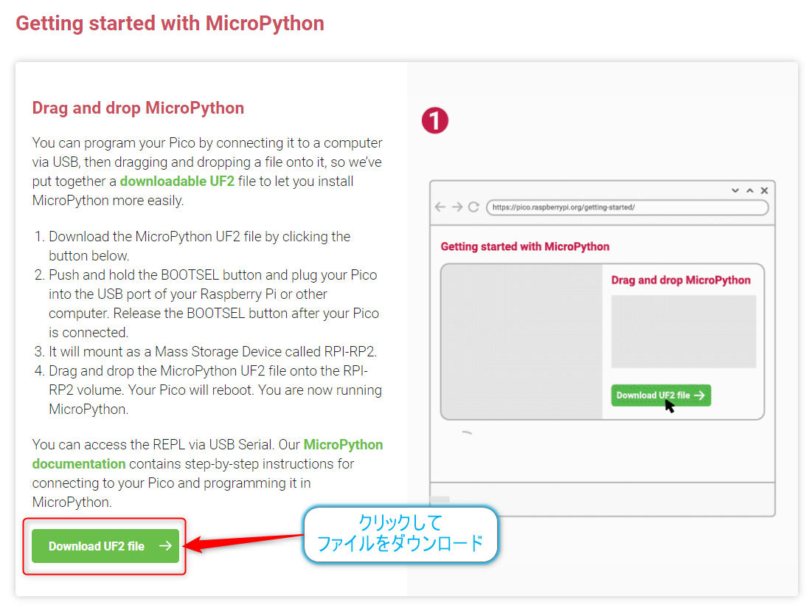Click step text 'Drag and drop the MicroPython UF2 file'
The image size is (812, 608).
click(215, 390)
